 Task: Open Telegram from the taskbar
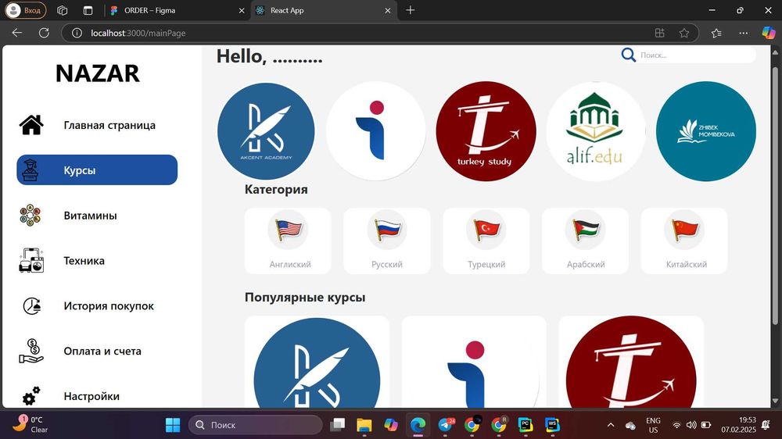coord(446,425)
